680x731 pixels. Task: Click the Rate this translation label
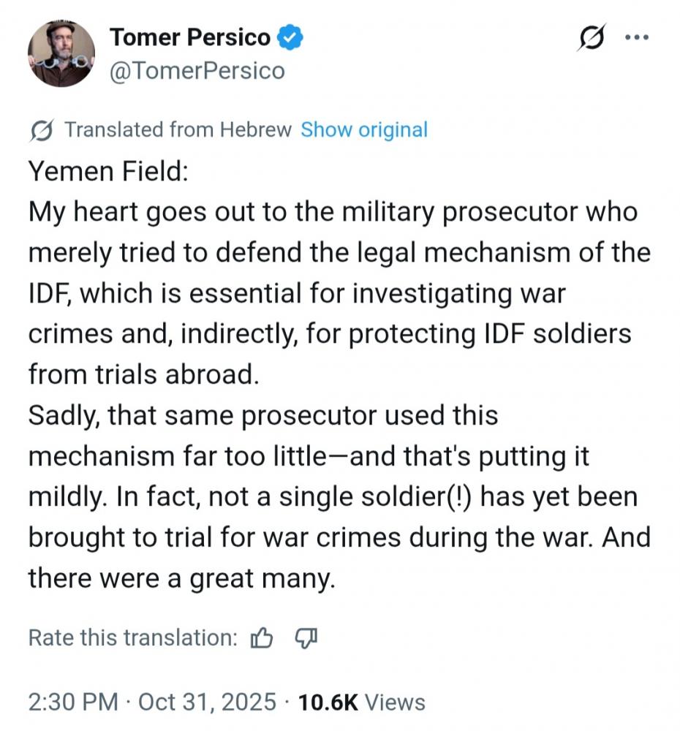pos(132,638)
